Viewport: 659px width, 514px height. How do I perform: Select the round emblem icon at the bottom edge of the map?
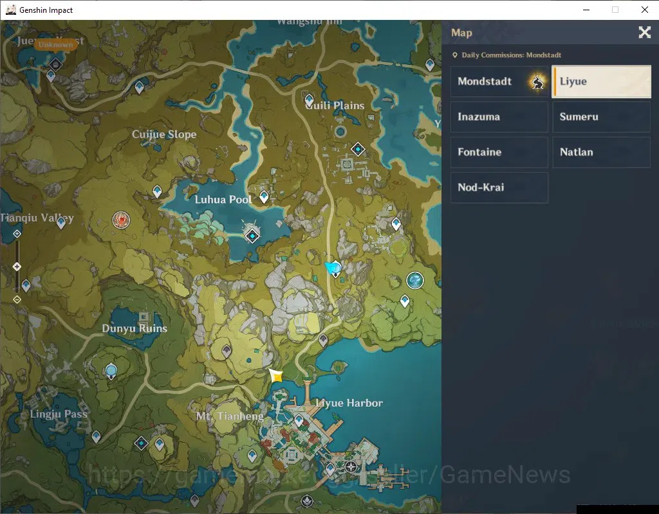coord(307,501)
